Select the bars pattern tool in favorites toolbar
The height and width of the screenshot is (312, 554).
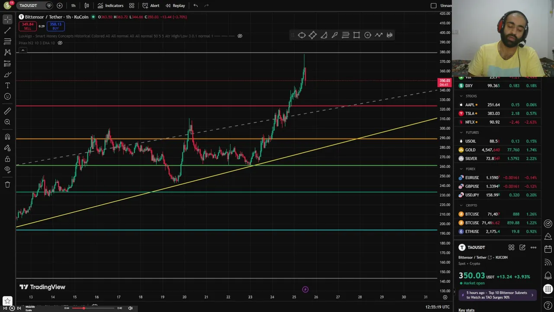[x=390, y=35]
